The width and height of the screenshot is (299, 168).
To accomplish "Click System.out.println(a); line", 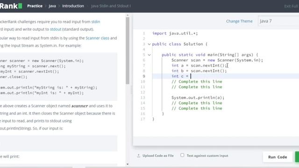I will (198, 98).
